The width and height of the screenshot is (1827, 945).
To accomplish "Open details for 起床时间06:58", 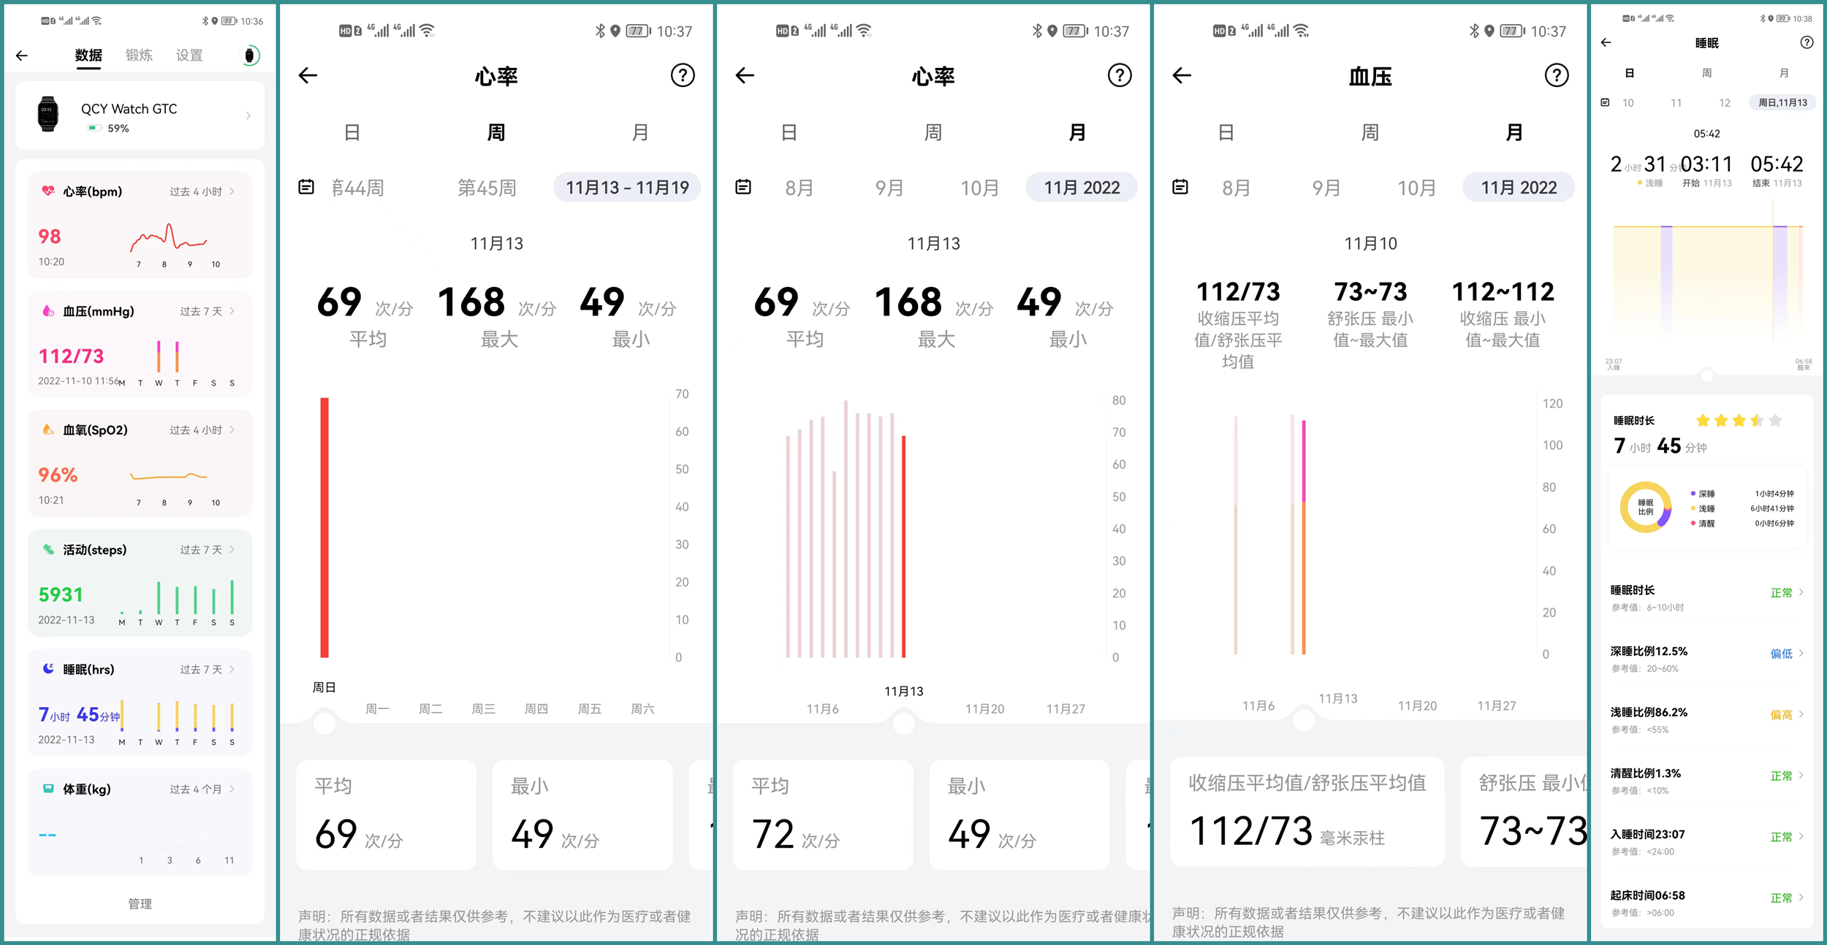I will 1706,897.
